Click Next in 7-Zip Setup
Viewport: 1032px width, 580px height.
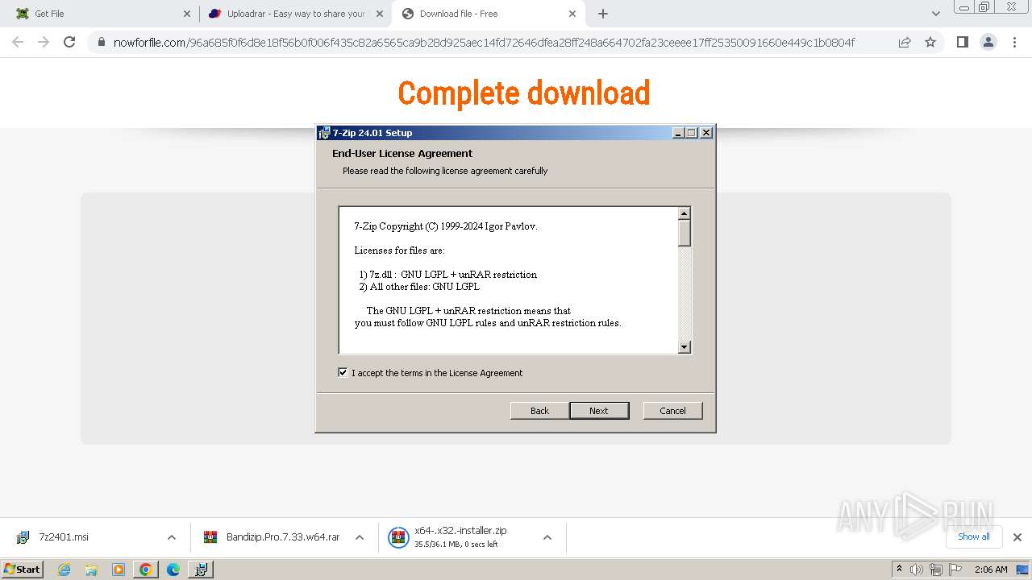(x=599, y=411)
